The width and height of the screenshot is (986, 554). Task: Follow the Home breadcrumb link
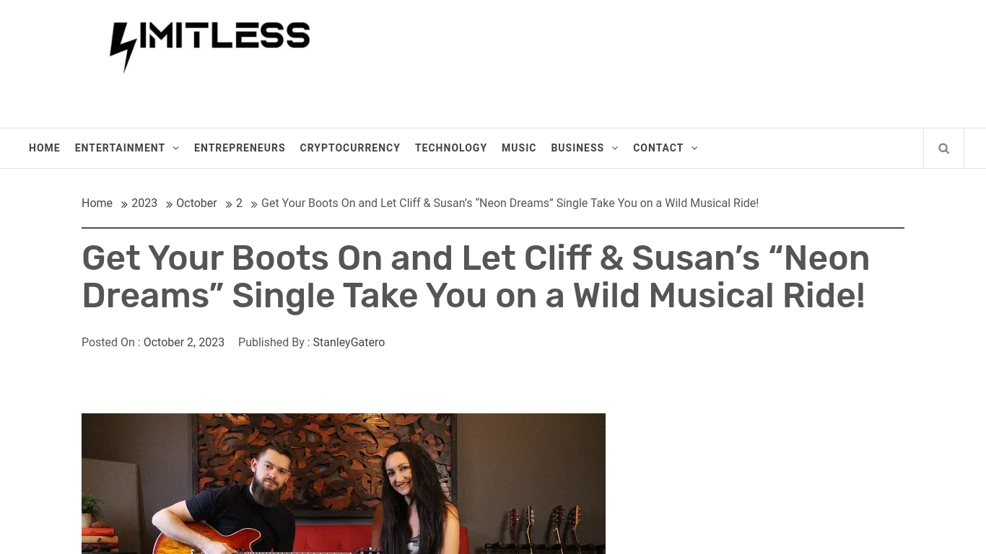[97, 203]
